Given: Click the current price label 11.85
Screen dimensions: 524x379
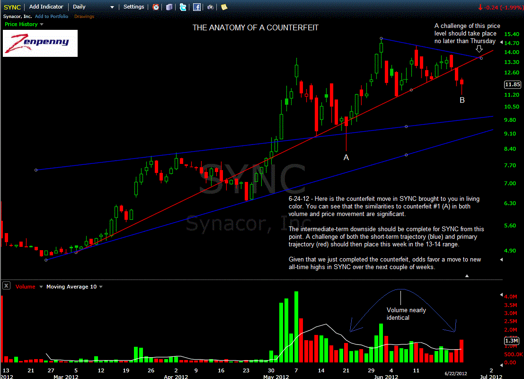Looking at the screenshot, I should (x=512, y=85).
